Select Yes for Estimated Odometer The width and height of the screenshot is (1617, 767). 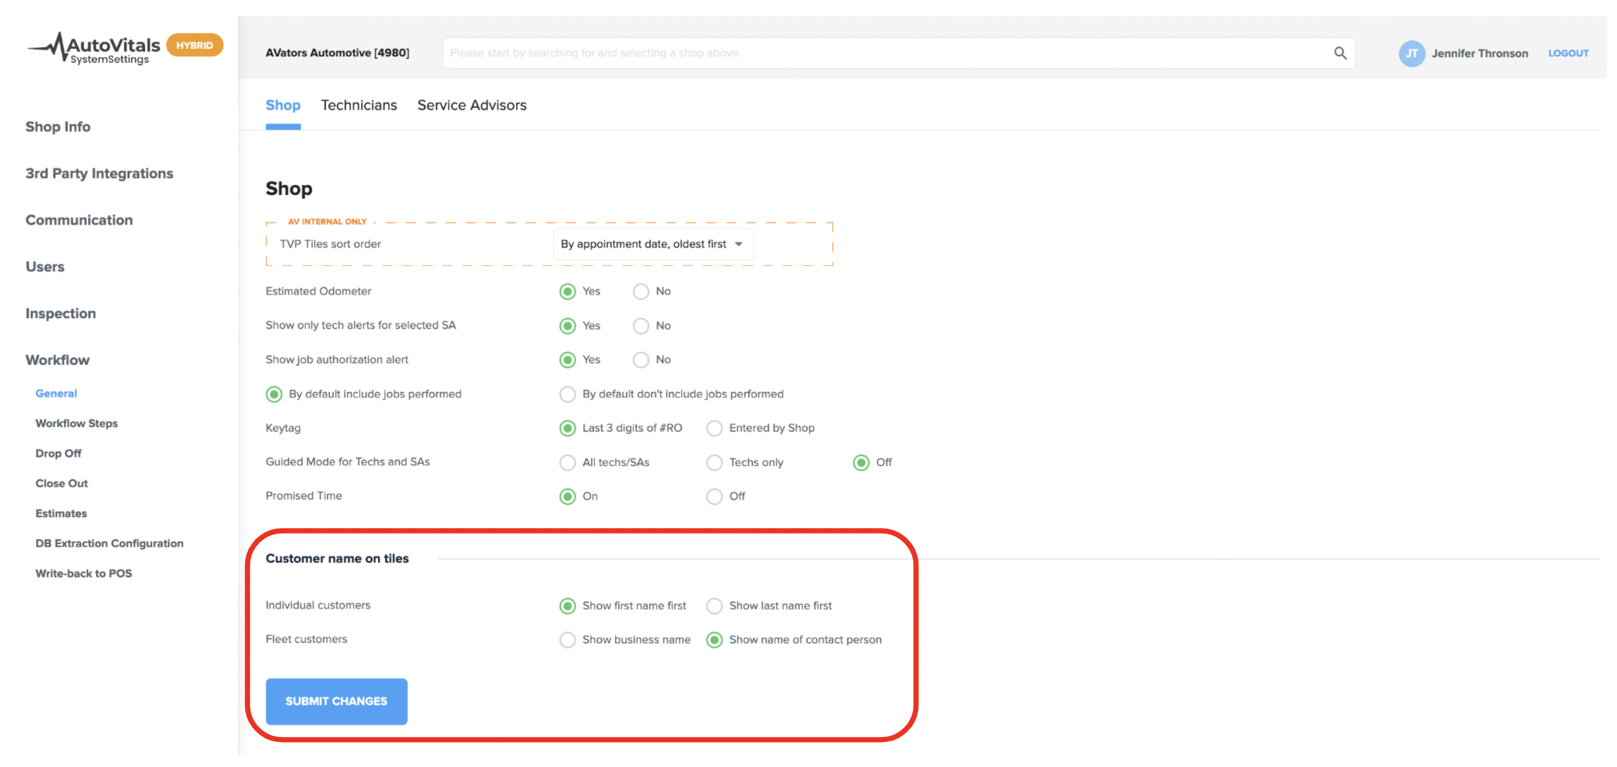(567, 292)
